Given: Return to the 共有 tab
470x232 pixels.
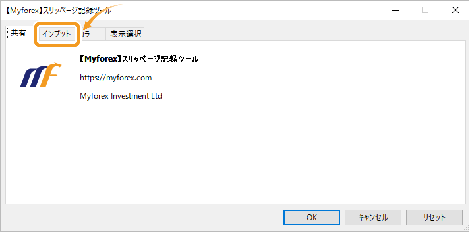Looking at the screenshot, I should 19,33.
